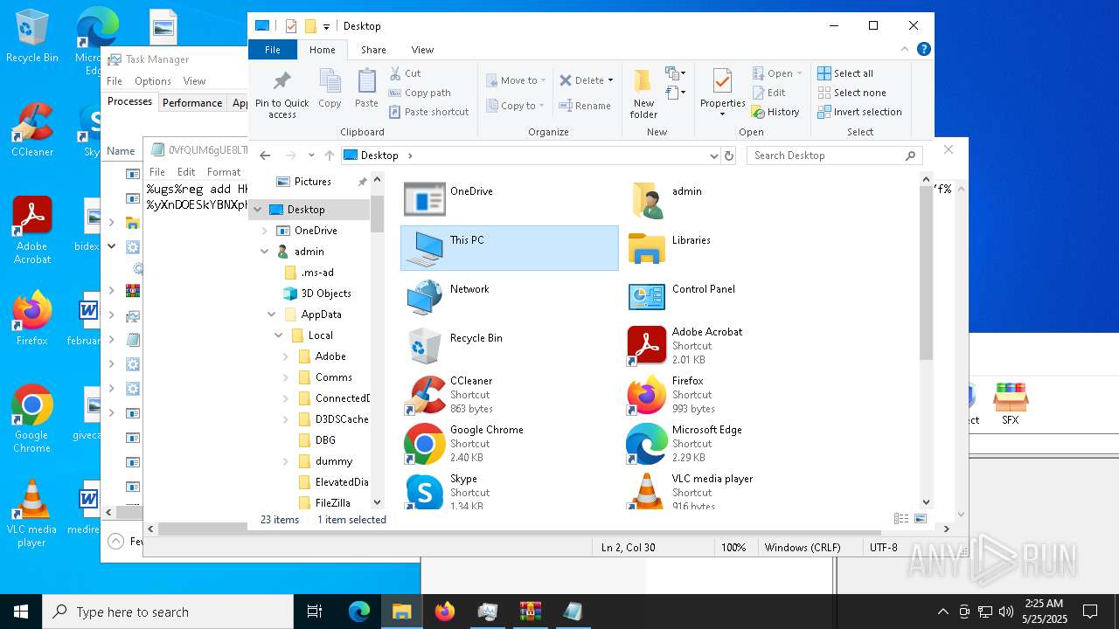Switch to the View tab

pyautogui.click(x=422, y=50)
